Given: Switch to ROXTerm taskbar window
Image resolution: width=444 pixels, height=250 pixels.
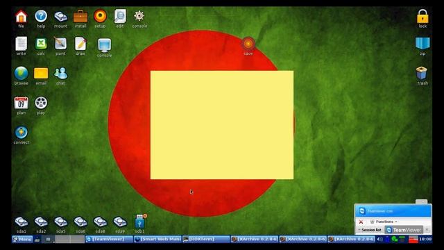Looking at the screenshot, I should click(206, 239).
